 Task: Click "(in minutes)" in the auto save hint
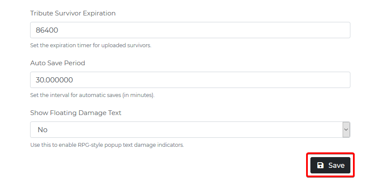(x=138, y=95)
